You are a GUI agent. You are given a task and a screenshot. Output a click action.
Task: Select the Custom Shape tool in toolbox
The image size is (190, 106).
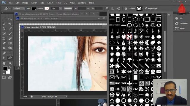(x=10, y=58)
